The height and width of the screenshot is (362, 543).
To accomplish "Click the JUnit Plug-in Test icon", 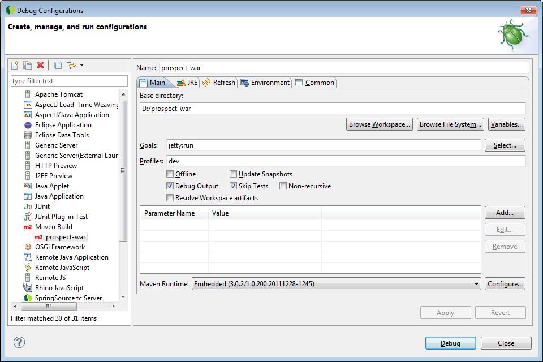I will (28, 217).
